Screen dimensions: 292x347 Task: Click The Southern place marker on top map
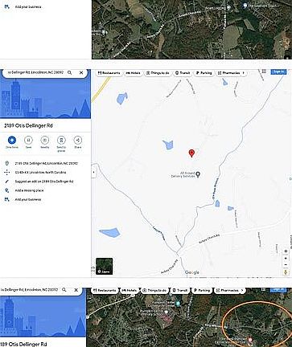(x=245, y=6)
